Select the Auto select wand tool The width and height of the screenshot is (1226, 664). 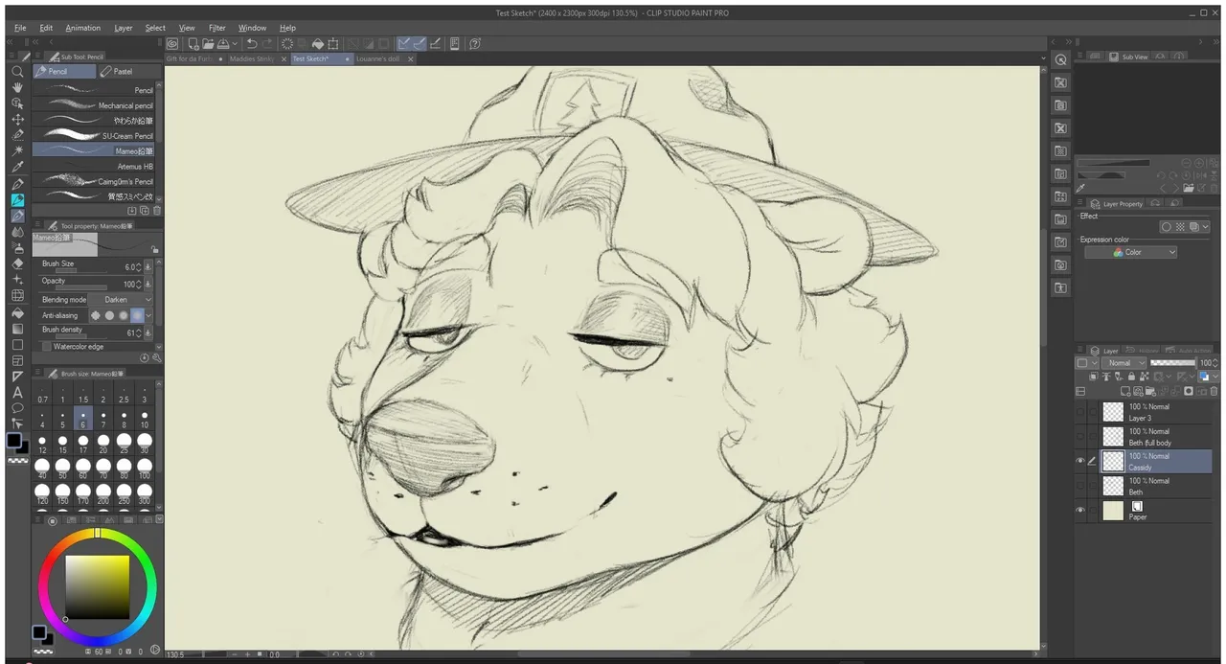pos(17,151)
